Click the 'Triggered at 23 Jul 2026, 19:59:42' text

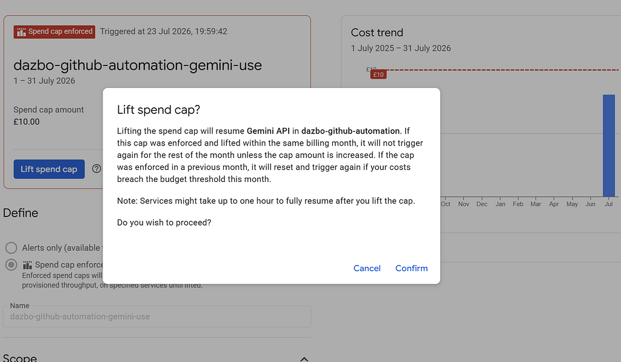[x=164, y=32]
